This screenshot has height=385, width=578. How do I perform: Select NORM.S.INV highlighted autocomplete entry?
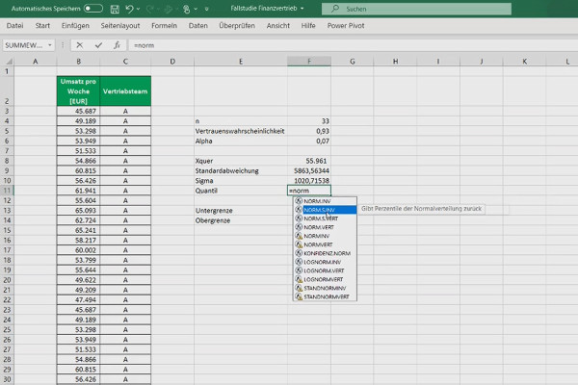(325, 210)
